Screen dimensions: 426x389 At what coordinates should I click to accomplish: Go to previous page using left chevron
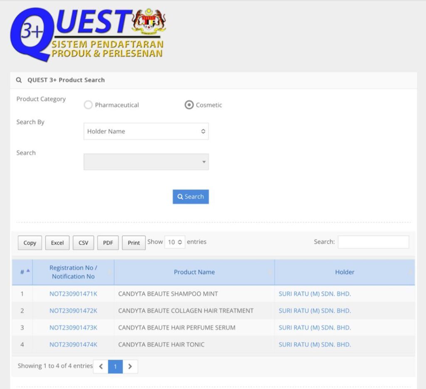(x=101, y=367)
